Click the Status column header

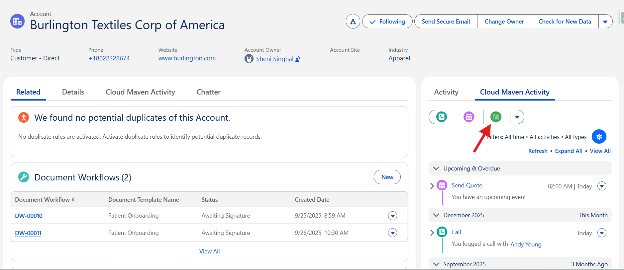(210, 200)
